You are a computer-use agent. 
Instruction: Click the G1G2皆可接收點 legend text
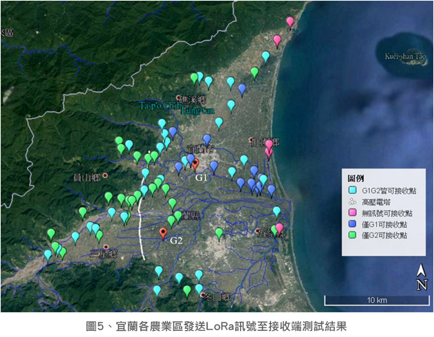[x=389, y=191]
